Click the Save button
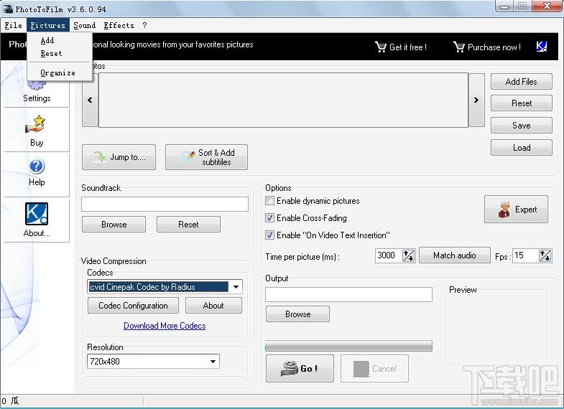The width and height of the screenshot is (564, 409). tap(521, 126)
